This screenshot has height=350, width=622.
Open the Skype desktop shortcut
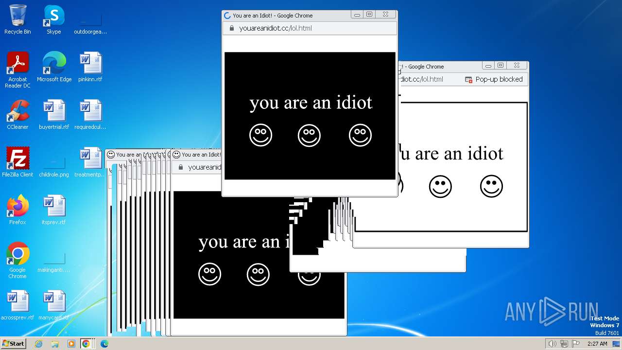click(53, 19)
